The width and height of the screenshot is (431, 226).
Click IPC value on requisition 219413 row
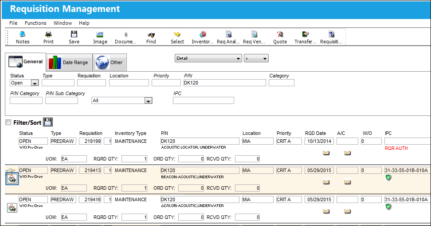click(x=406, y=170)
